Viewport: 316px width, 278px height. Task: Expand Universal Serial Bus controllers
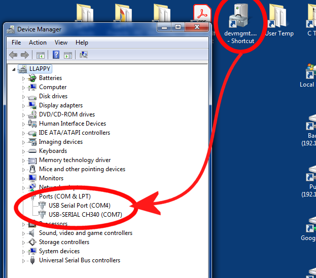pyautogui.click(x=23, y=261)
